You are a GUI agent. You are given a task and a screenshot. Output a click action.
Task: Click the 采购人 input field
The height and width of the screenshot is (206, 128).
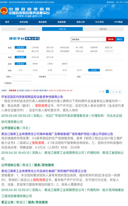click(x=22, y=77)
